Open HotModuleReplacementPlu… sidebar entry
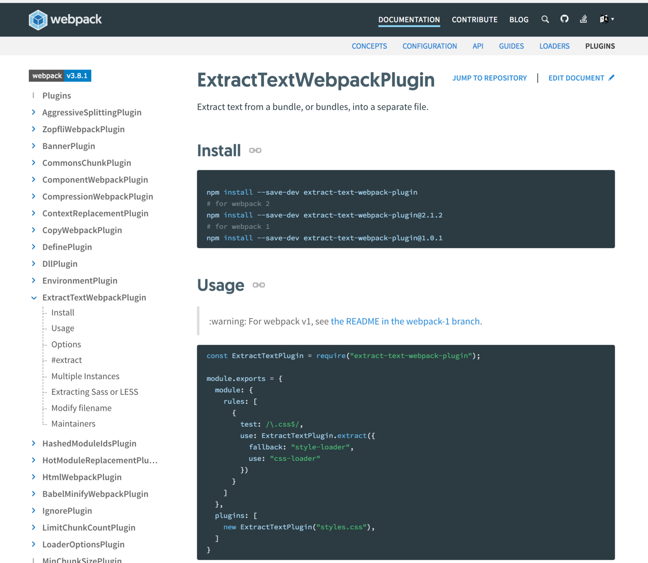This screenshot has width=648, height=563. 100,460
